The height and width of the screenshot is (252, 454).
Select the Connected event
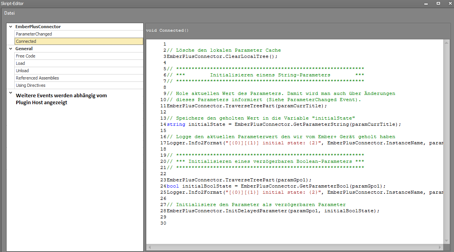click(79, 41)
